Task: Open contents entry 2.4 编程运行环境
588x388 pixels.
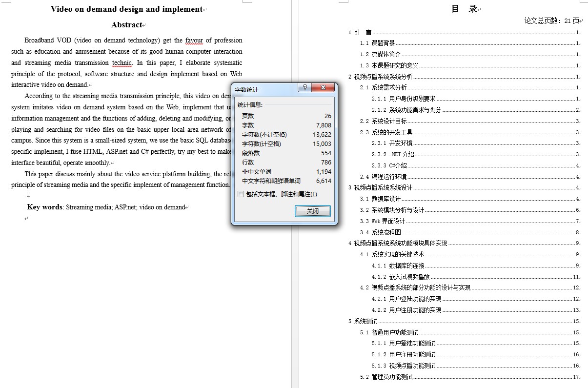Action: tap(470, 177)
